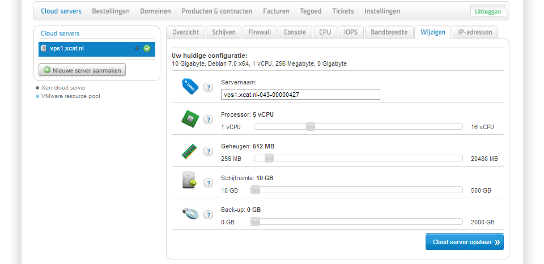Save with Cloud server opslaan button
Image resolution: width=544 pixels, height=264 pixels.
[464, 242]
